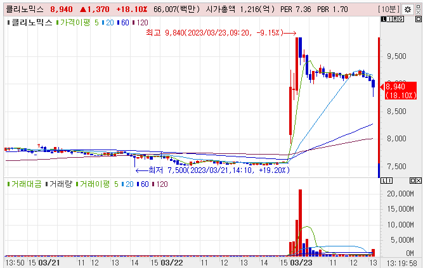This screenshot has height=268, width=423.
Task: Click the 최저 7,500 low price annotation
Action: 212,170
